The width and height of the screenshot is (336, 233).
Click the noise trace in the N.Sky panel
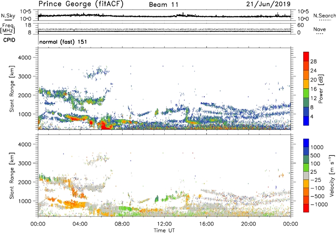pos(164,16)
